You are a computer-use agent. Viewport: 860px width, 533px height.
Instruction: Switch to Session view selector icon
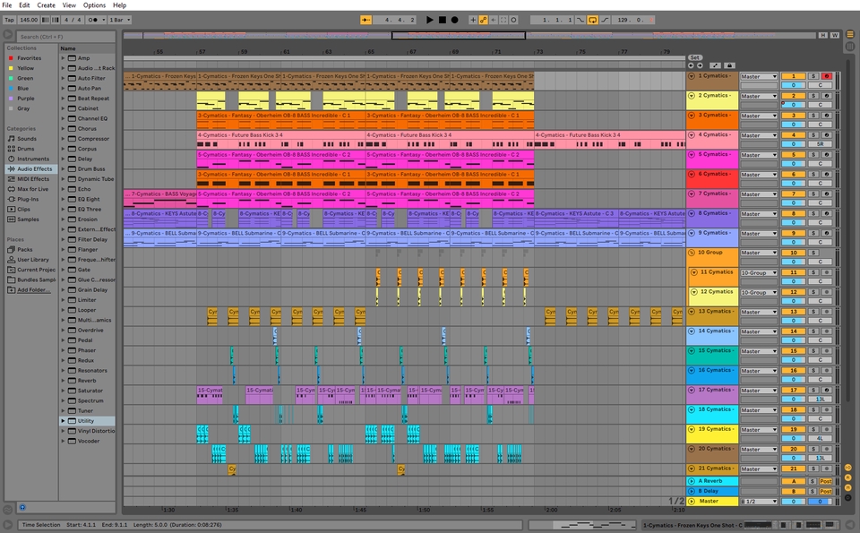[x=849, y=46]
